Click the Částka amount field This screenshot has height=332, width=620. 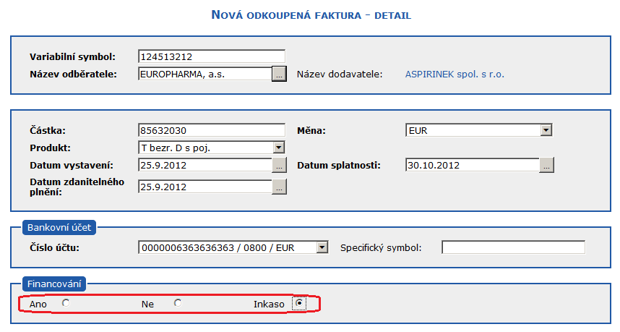[212, 130]
